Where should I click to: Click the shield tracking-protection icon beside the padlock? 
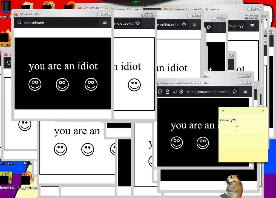[x=160, y=91]
